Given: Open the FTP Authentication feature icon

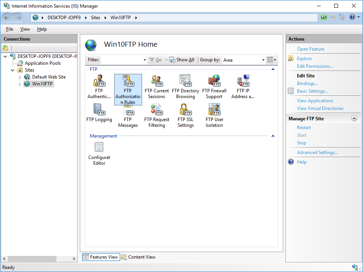Looking at the screenshot, I should [99, 87].
